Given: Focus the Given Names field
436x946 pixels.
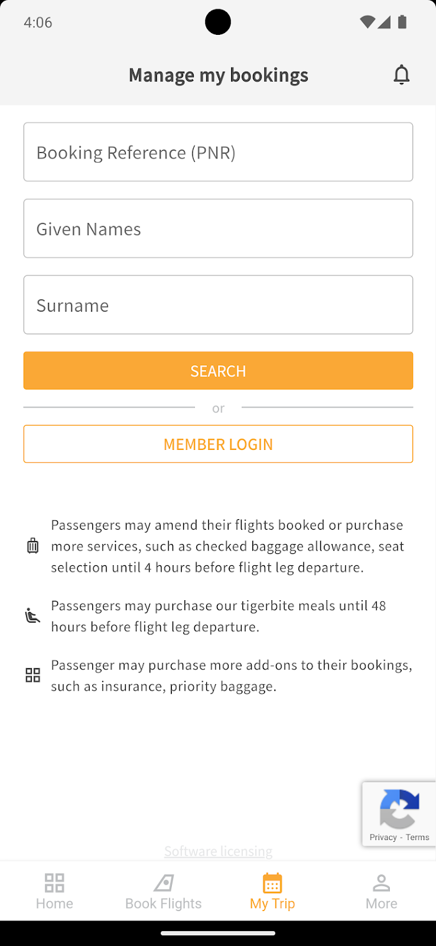Looking at the screenshot, I should point(218,229).
